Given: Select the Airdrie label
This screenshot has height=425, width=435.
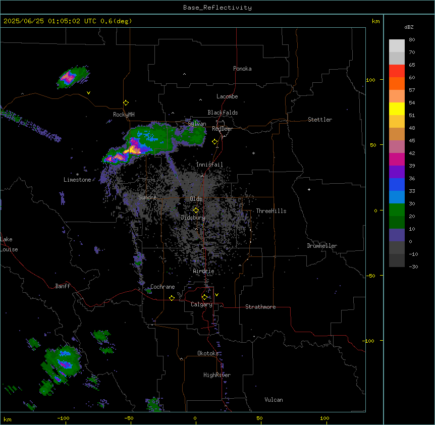Looking at the screenshot, I should (204, 271).
